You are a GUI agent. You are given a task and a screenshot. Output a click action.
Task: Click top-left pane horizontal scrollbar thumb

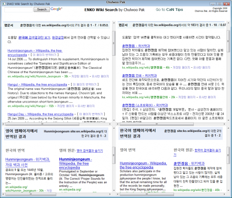coord(42,124)
